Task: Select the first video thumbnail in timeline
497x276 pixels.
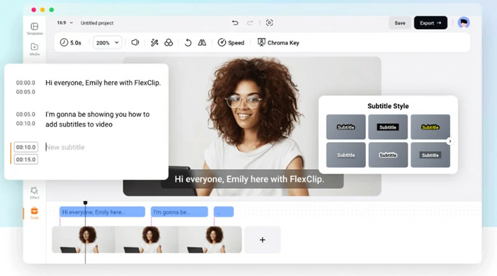Action: click(83, 240)
